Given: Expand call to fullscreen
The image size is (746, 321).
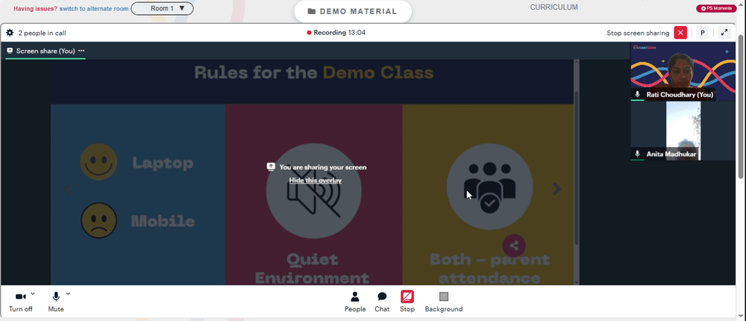Looking at the screenshot, I should [x=724, y=33].
